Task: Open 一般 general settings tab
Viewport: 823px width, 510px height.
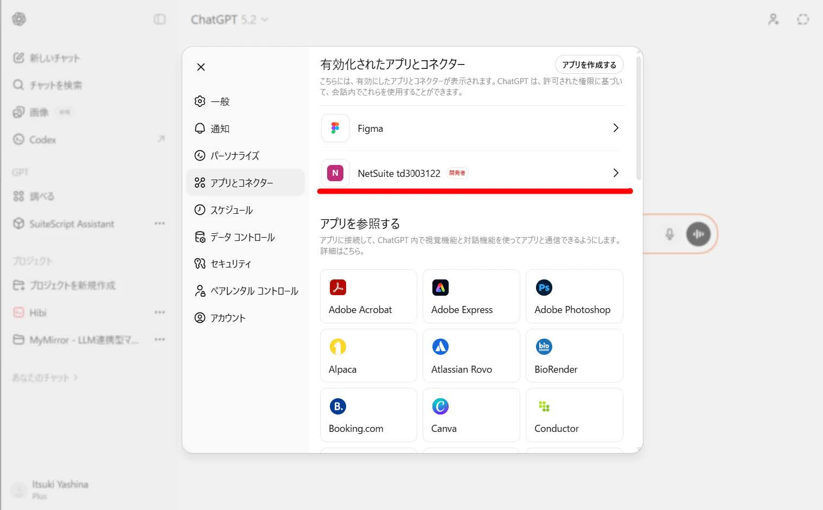Action: pyautogui.click(x=245, y=101)
